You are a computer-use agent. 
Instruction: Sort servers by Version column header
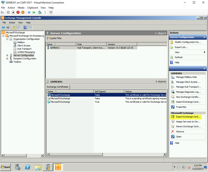tap(122, 44)
